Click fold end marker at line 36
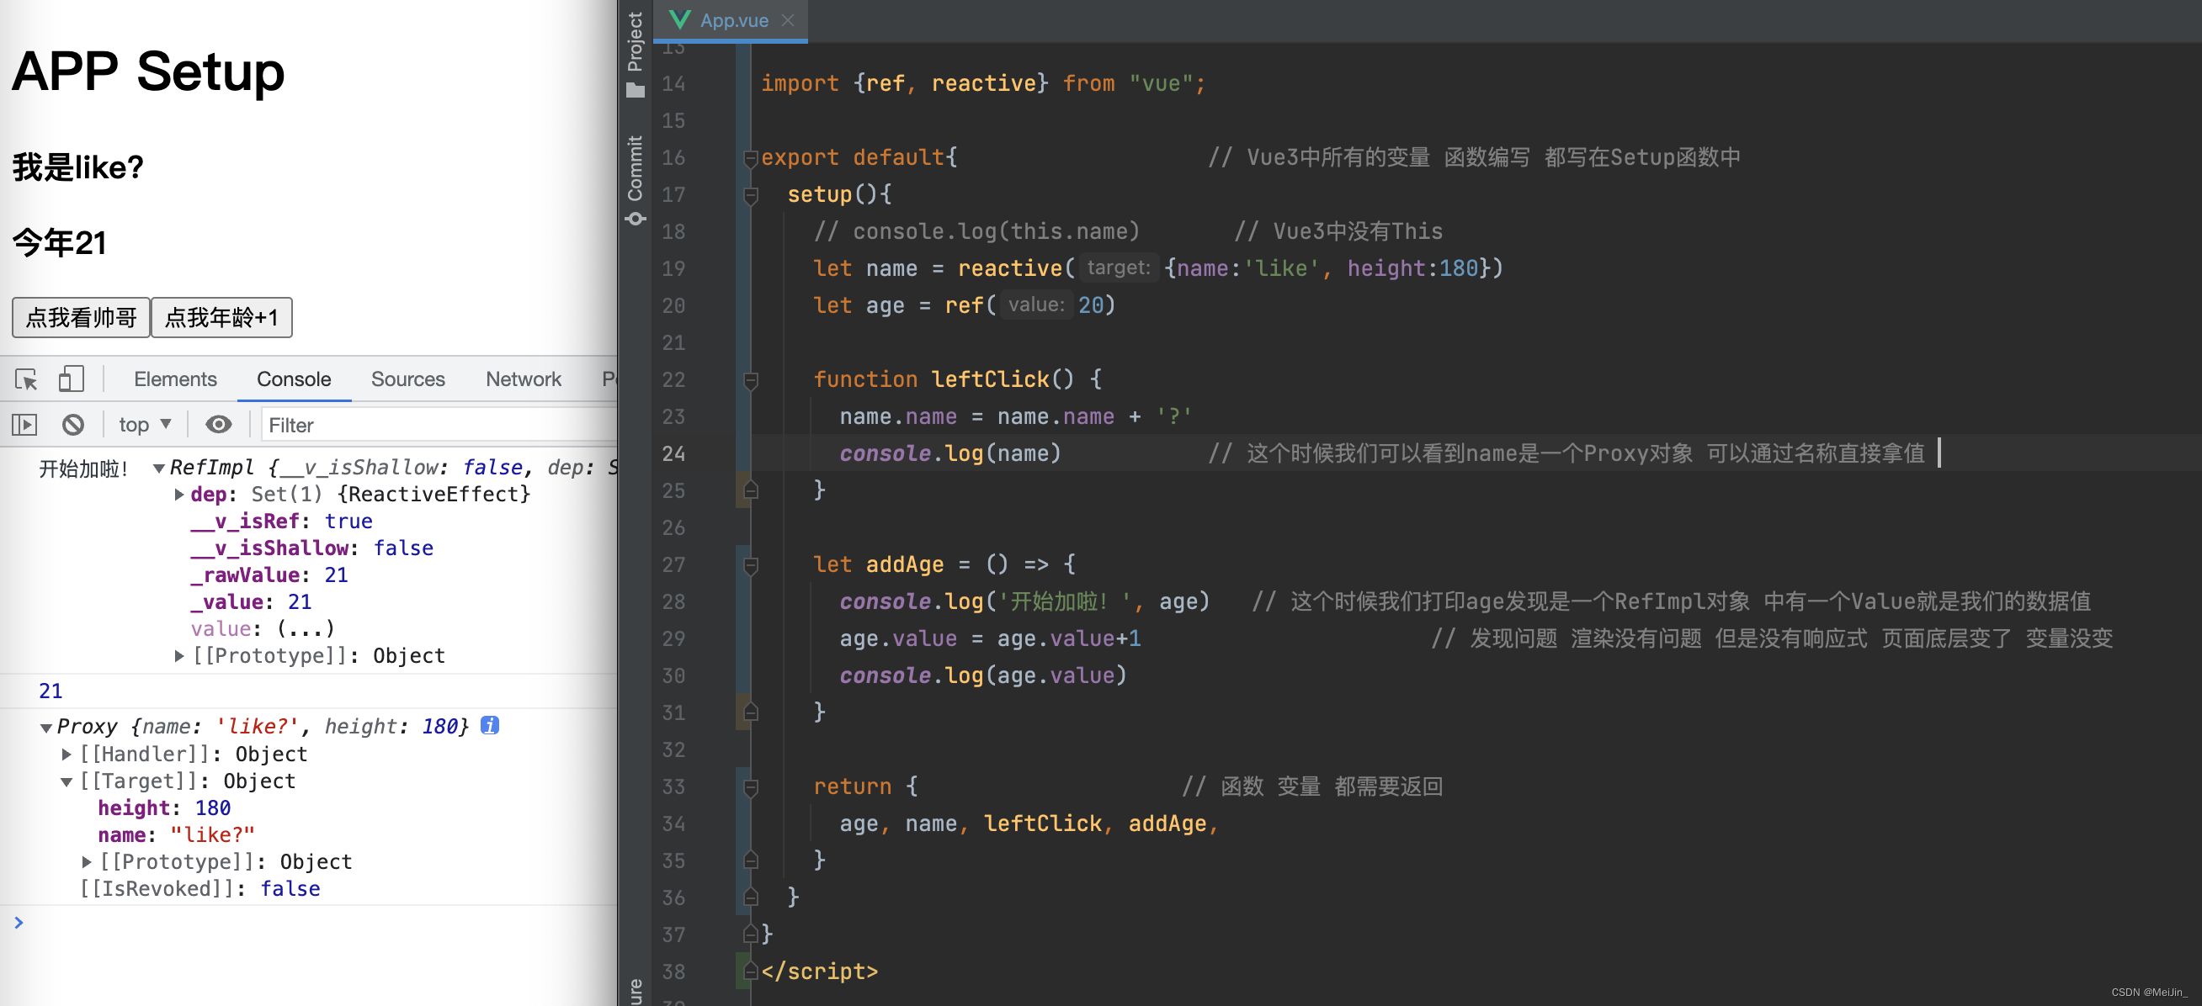The width and height of the screenshot is (2202, 1006). tap(751, 897)
